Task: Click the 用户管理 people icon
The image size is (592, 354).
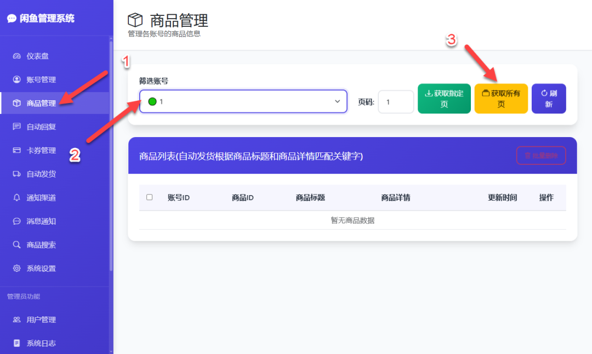Action: coord(16,319)
